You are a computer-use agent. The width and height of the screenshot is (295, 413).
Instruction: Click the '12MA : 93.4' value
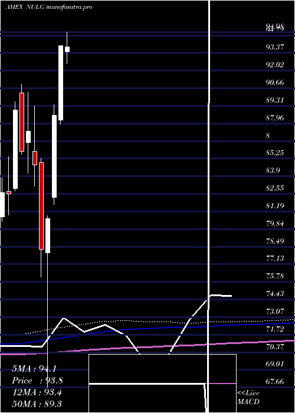click(37, 392)
